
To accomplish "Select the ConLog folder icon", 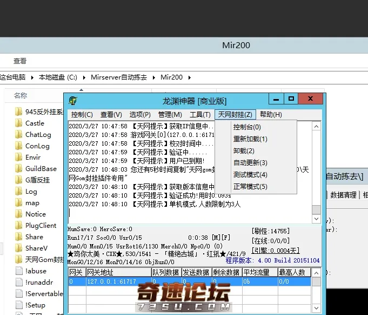I will (x=18, y=146).
